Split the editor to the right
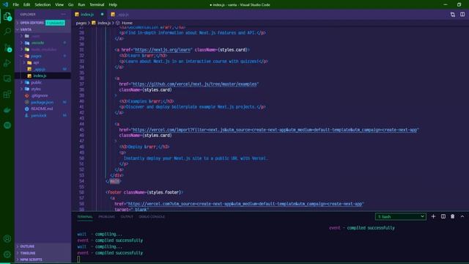This screenshot has height=264, width=469. (x=462, y=15)
